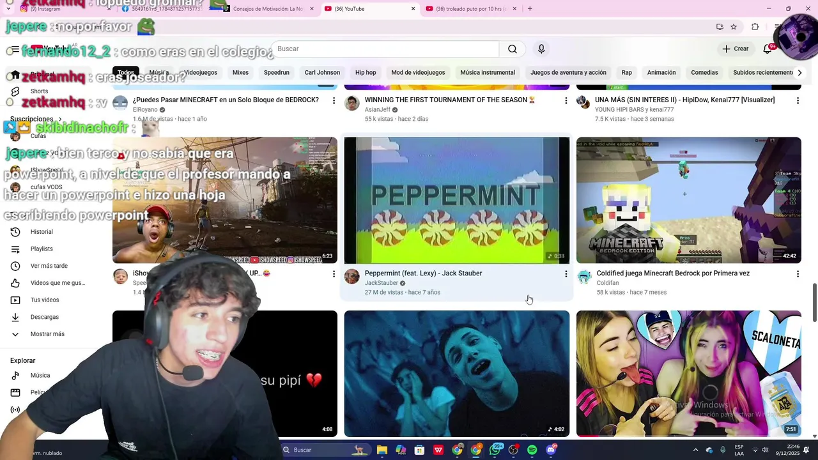818x460 pixels.
Task: Open Spotify from the taskbar
Action: coord(532,450)
